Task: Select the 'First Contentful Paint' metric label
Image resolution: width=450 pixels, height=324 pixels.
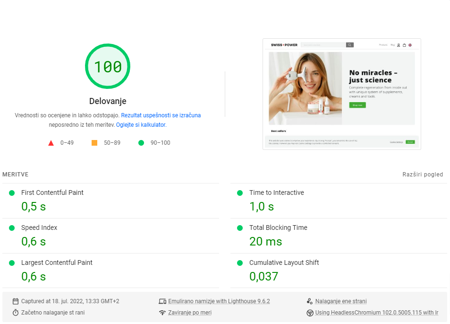Action: tap(52, 193)
